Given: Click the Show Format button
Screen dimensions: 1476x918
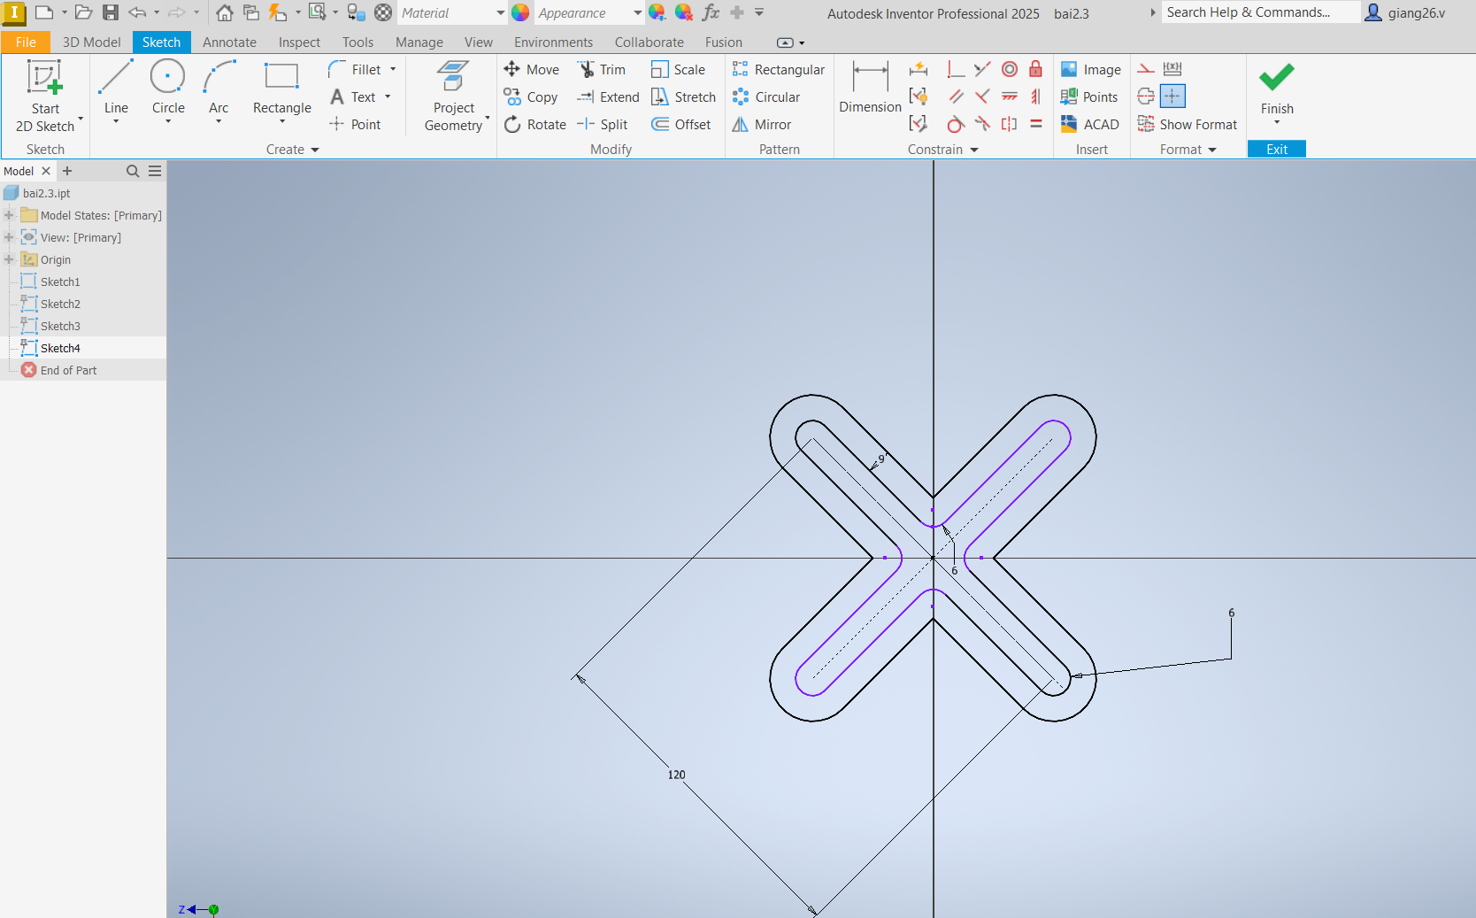Looking at the screenshot, I should tap(1188, 125).
